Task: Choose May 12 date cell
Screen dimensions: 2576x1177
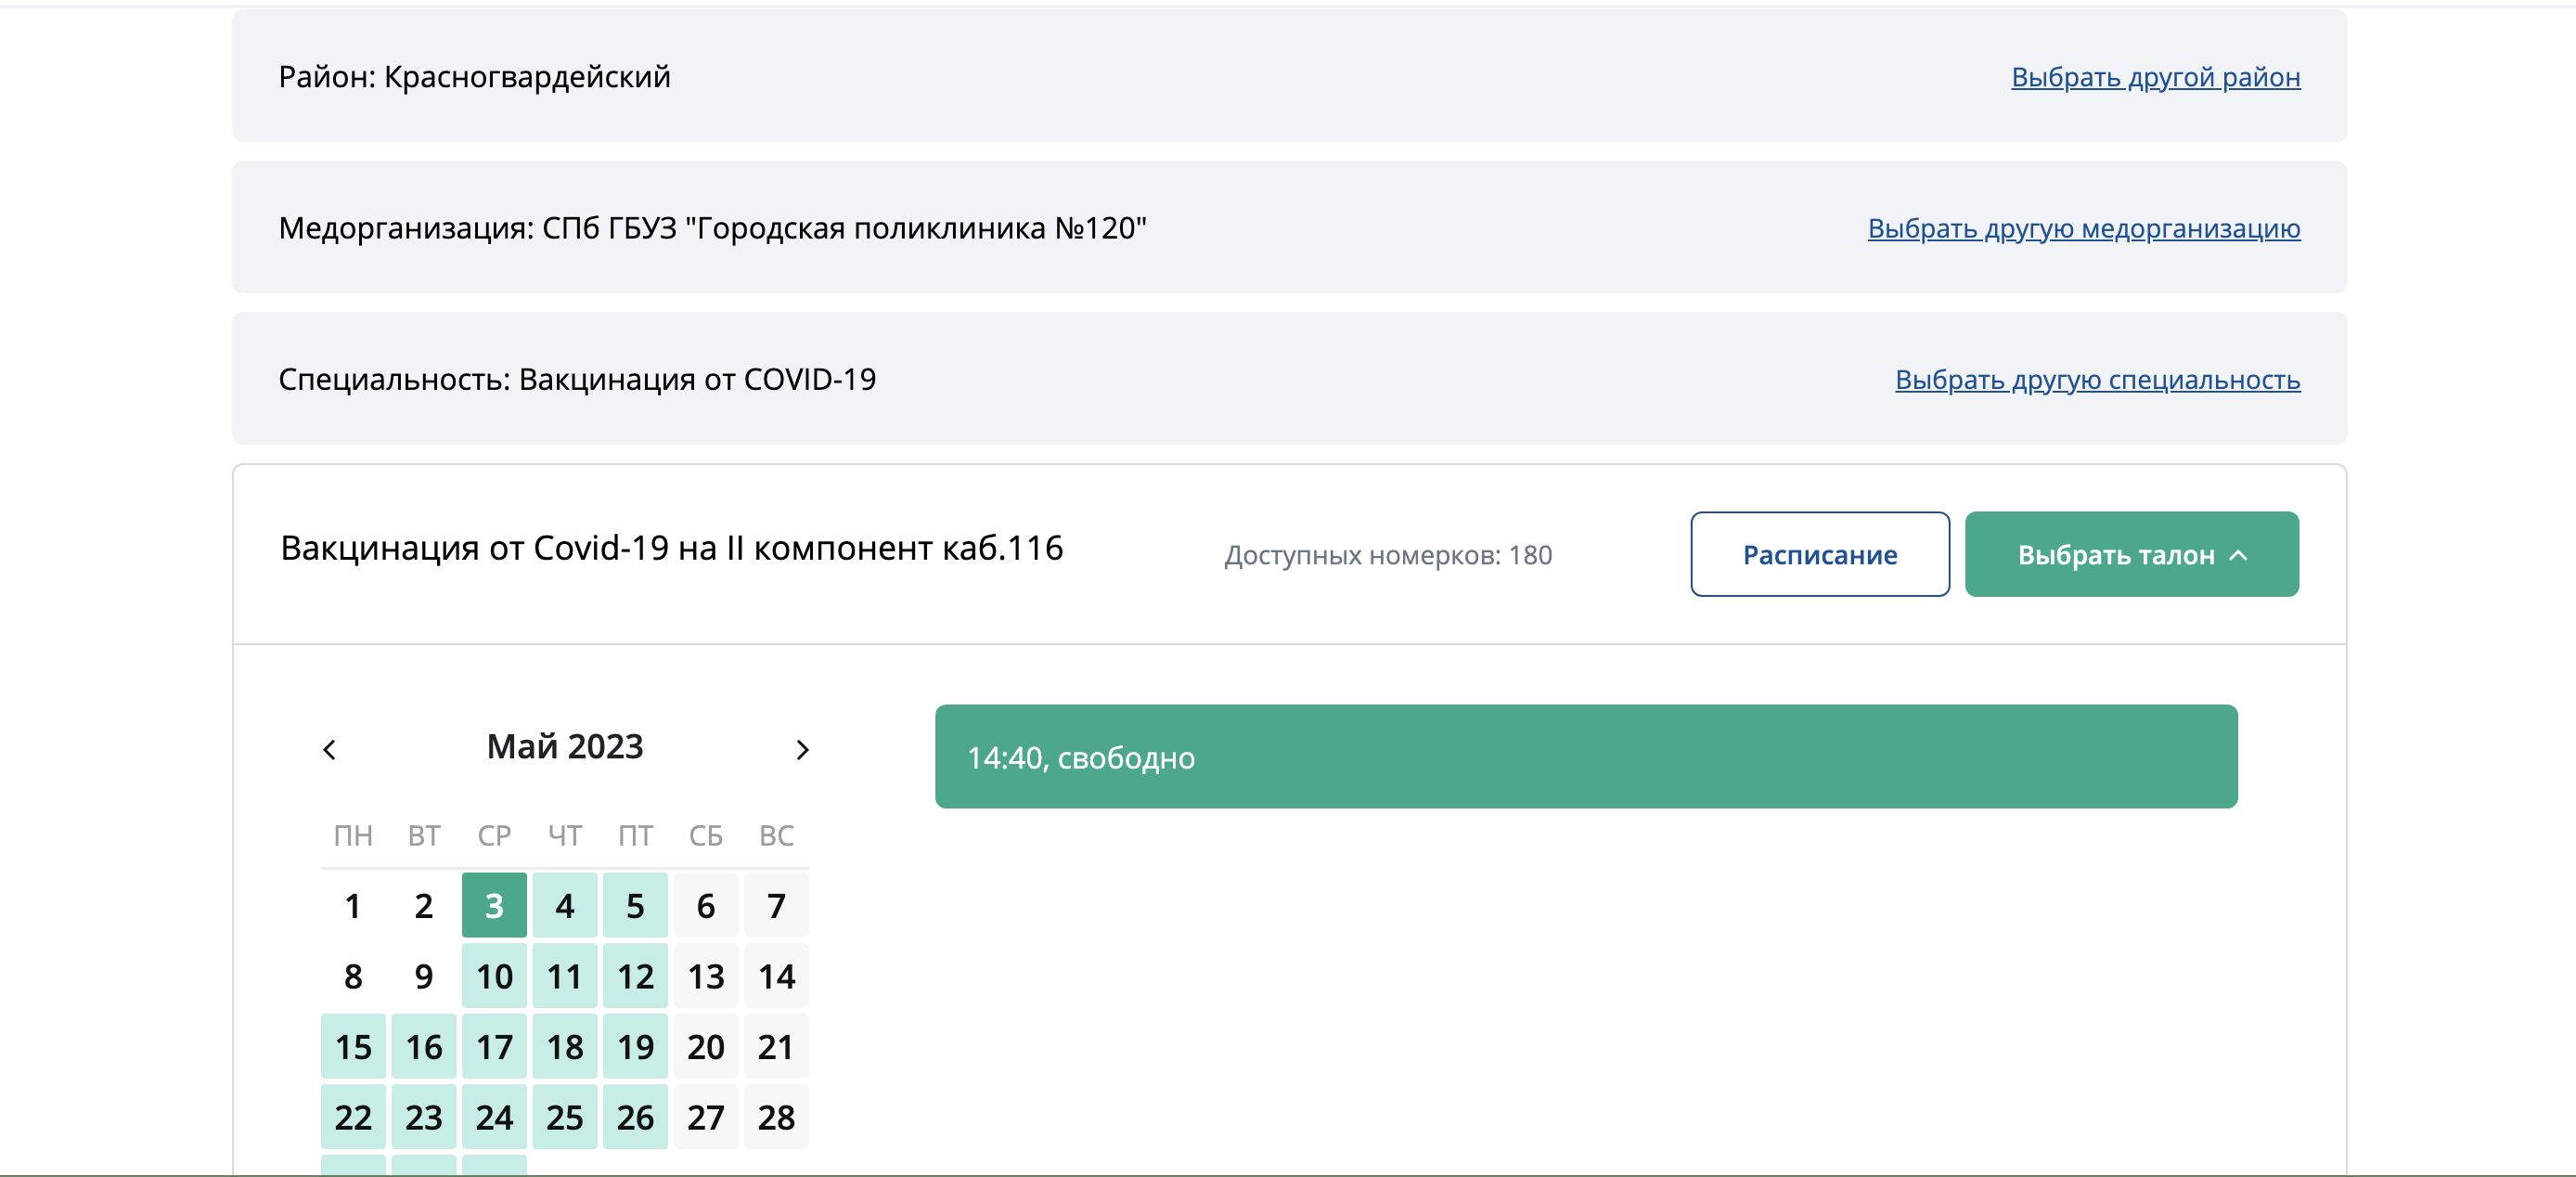Action: coord(635,976)
